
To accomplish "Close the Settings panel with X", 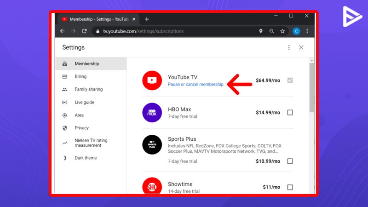I will pos(301,47).
